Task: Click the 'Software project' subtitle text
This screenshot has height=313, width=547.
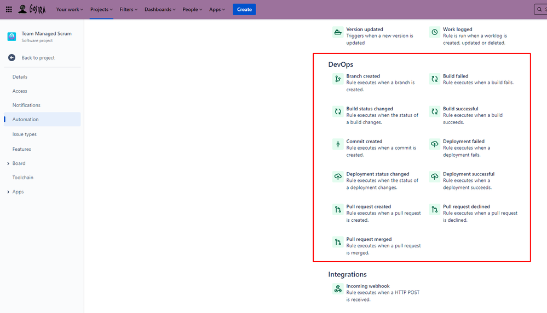Action: click(x=37, y=41)
